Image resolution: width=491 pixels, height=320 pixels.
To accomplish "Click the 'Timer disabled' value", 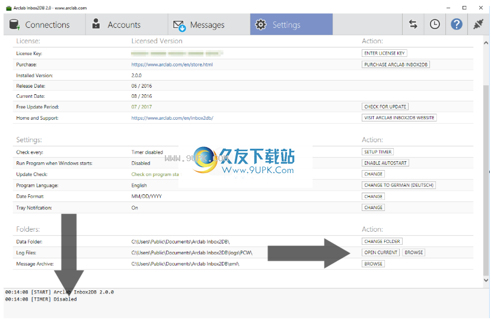I will (x=147, y=152).
